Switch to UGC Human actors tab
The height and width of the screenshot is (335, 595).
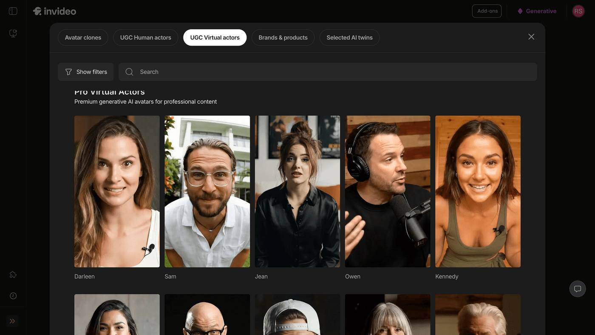145,37
